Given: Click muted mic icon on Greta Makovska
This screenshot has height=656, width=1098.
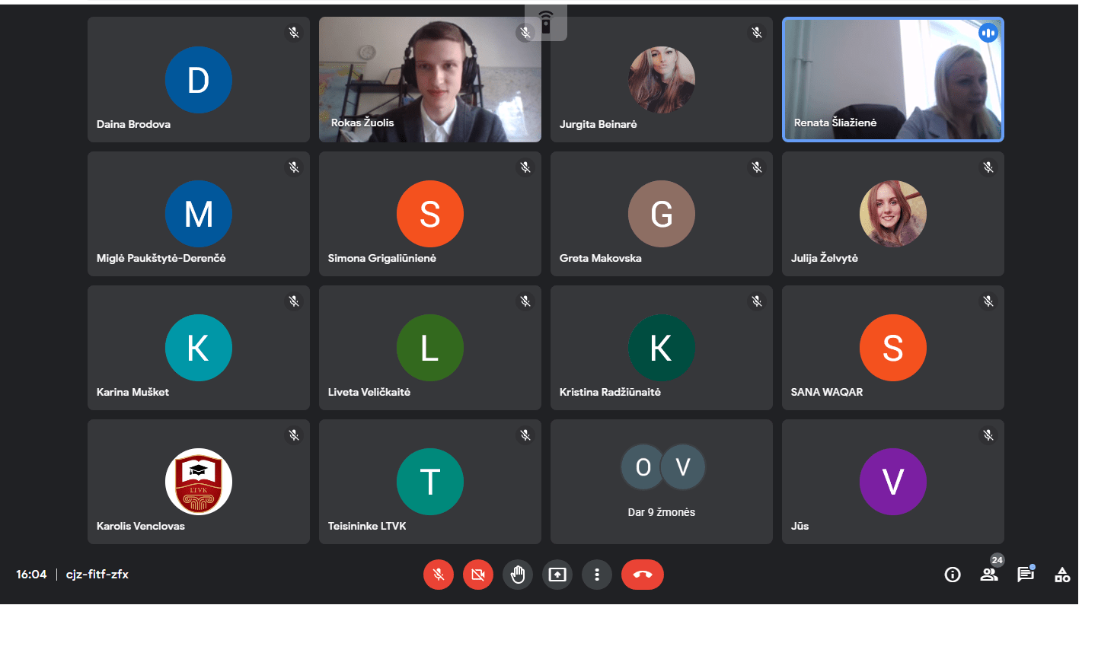Looking at the screenshot, I should point(757,167).
